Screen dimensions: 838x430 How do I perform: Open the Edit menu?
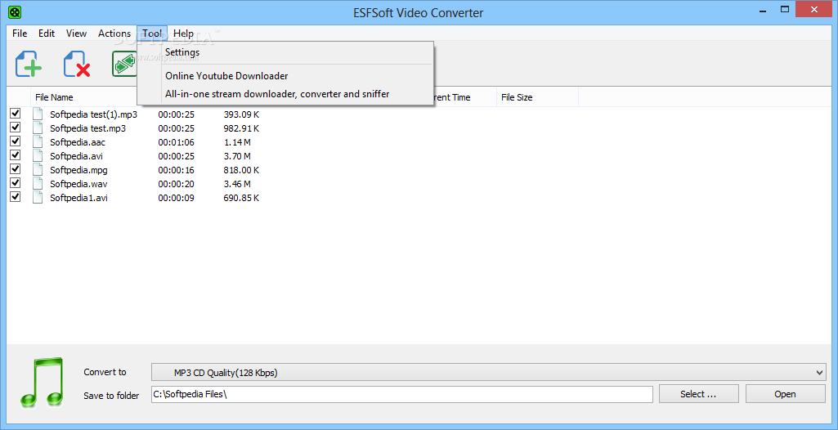[x=47, y=34]
